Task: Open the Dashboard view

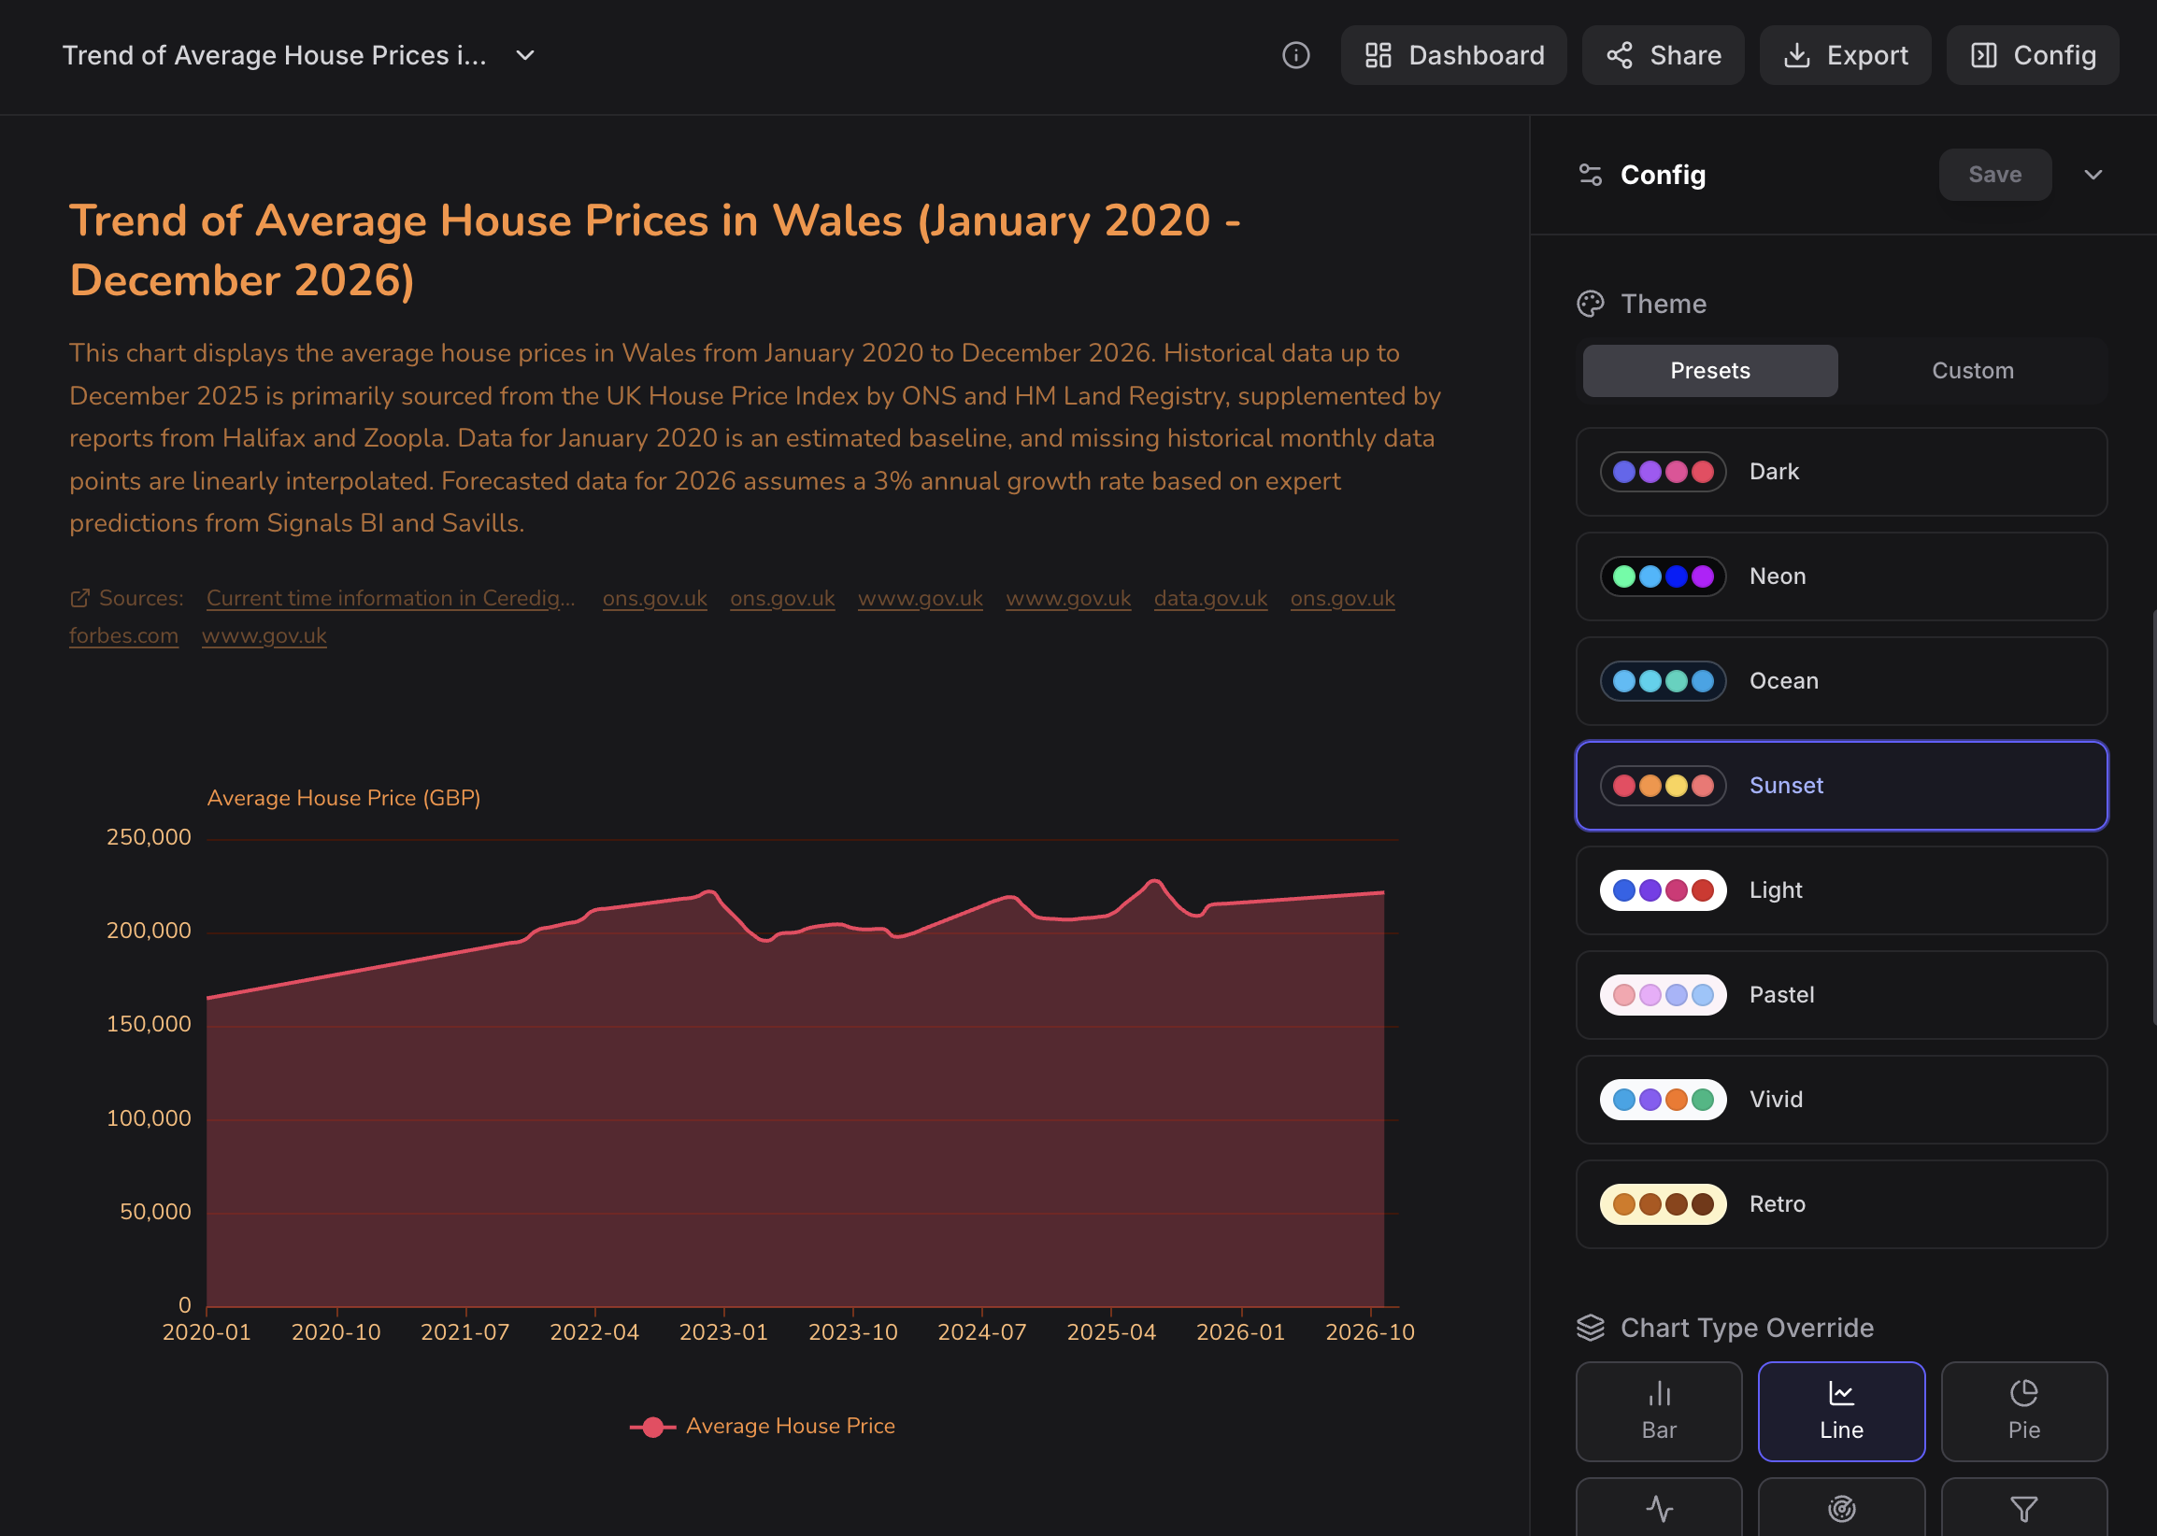Action: (x=1453, y=56)
